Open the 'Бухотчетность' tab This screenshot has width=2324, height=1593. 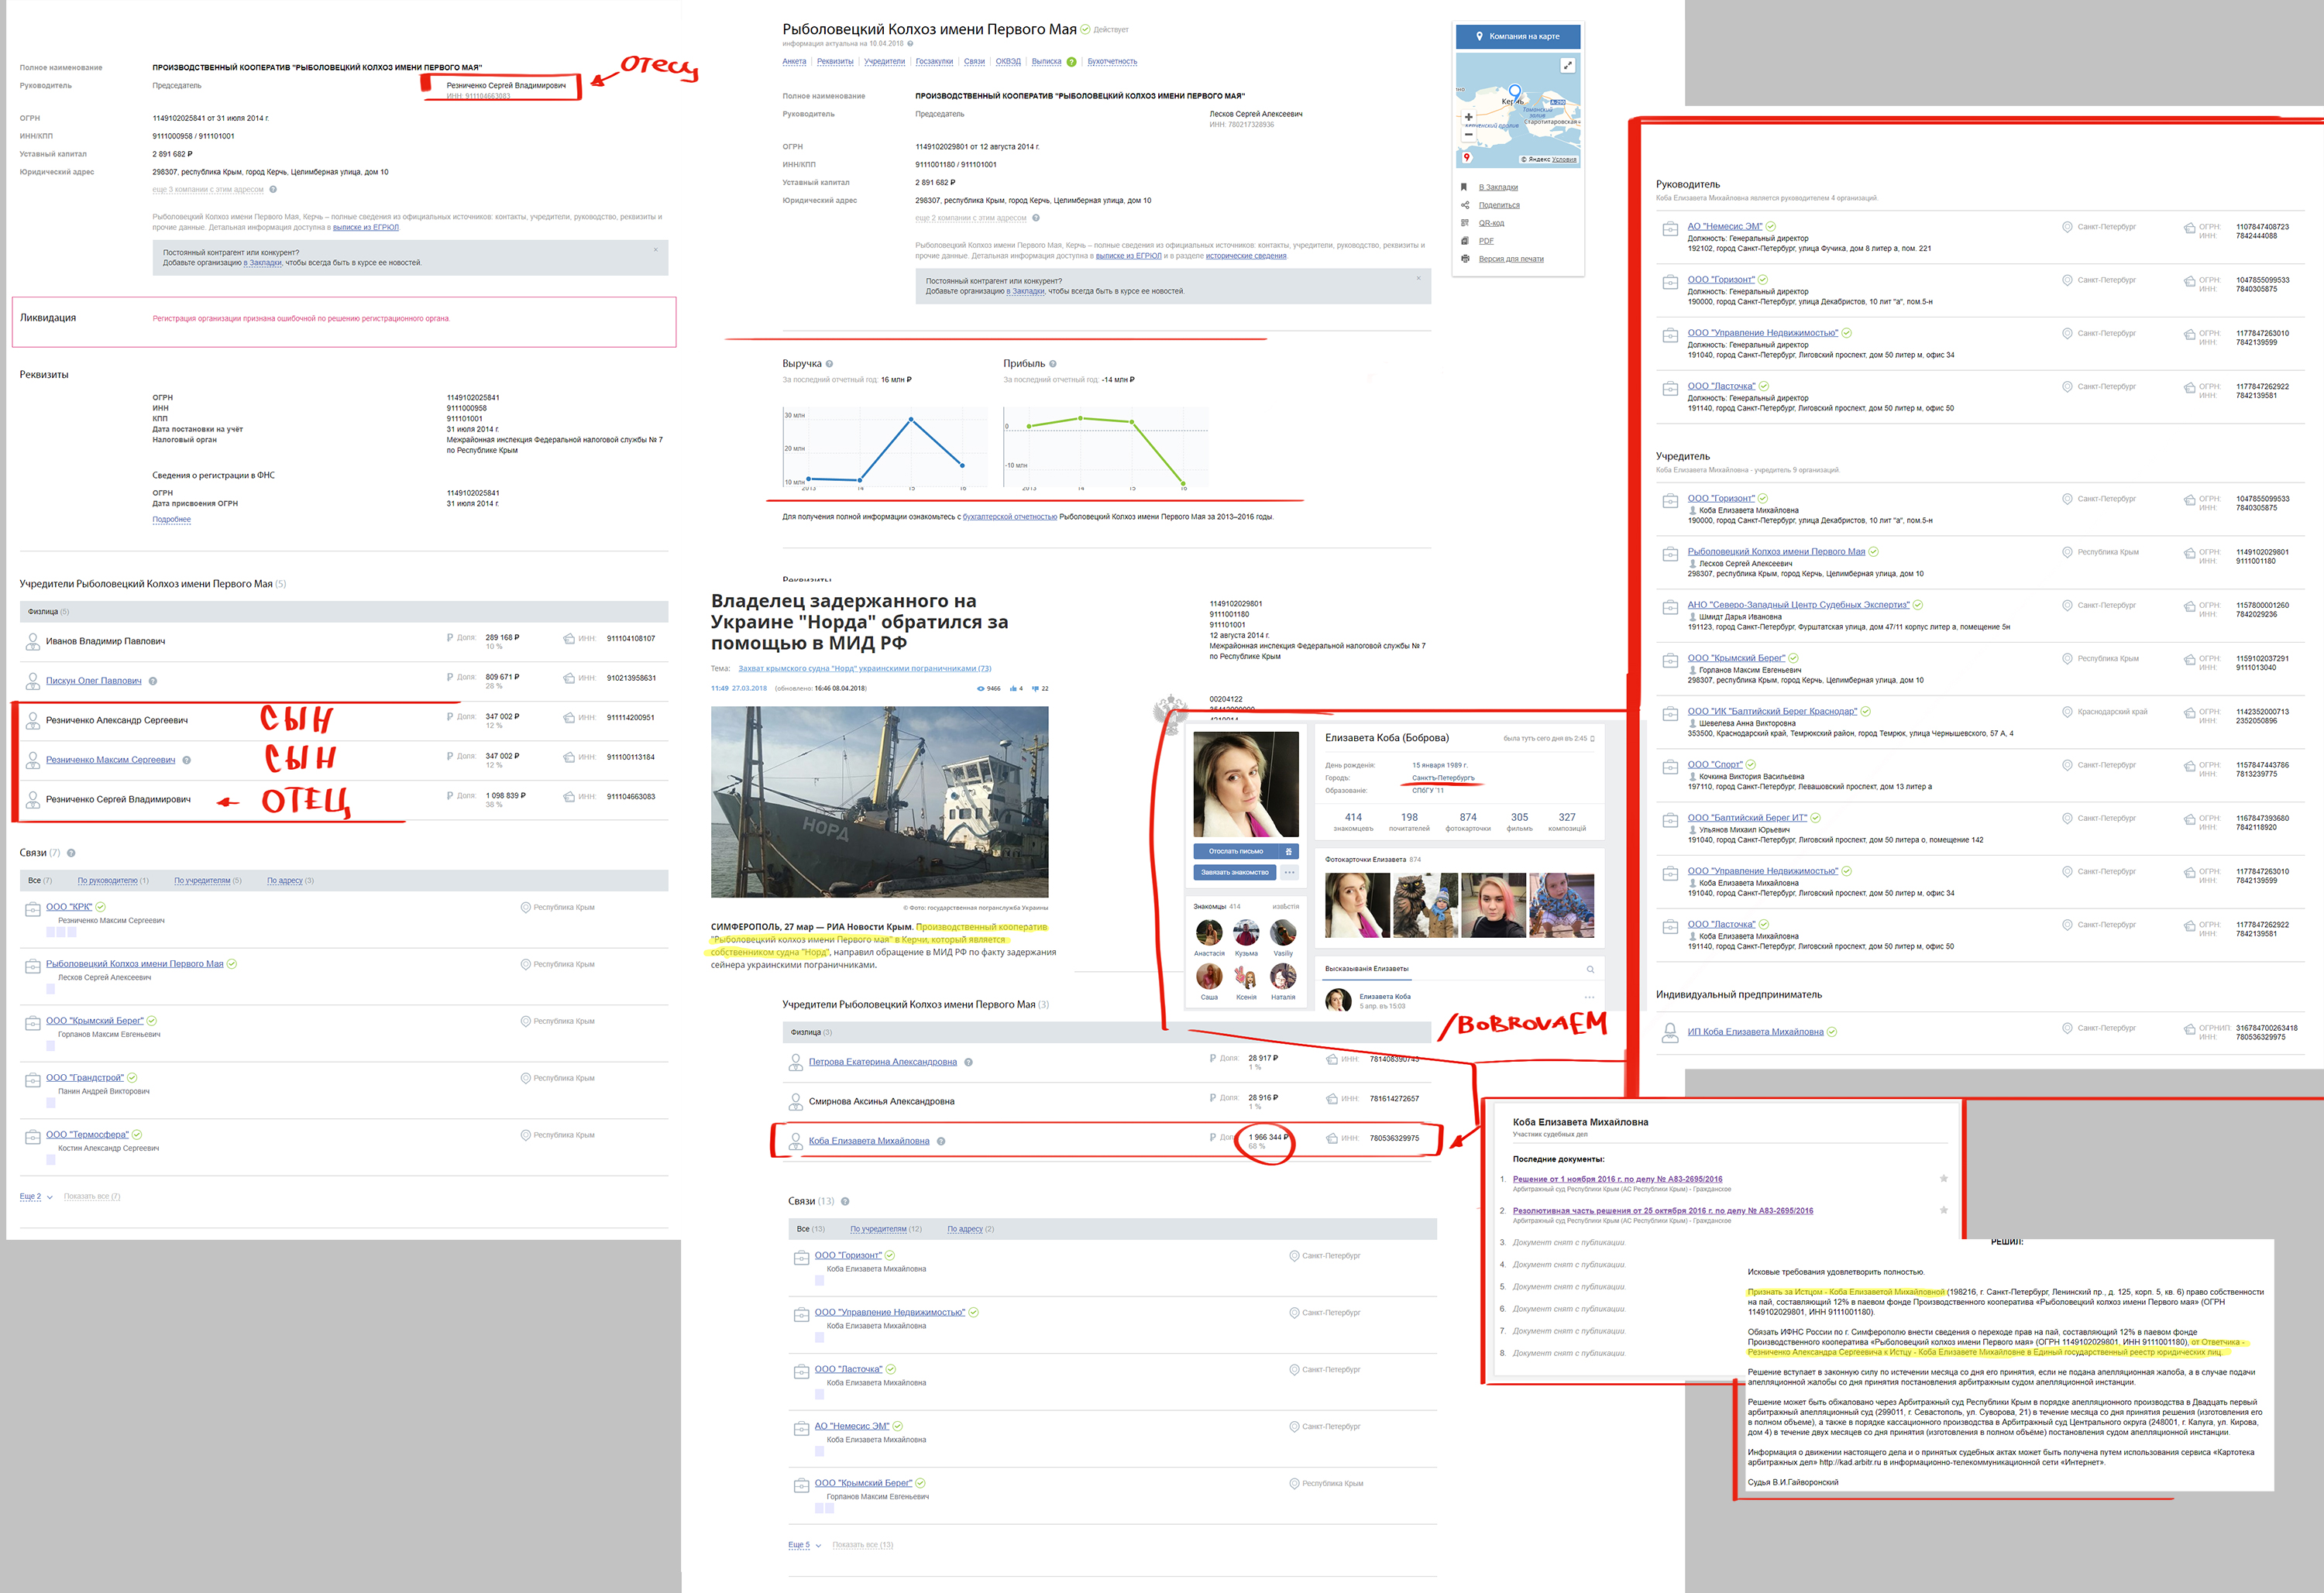pos(1111,62)
